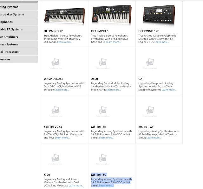
Task: Open the DEEPMIND 6 keyboard product image
Action: 112,15
